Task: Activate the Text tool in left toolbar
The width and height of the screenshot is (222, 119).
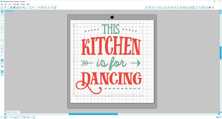Action: click(2, 48)
